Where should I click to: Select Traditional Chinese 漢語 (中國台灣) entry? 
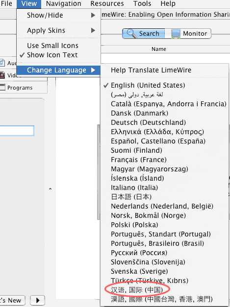point(164,299)
